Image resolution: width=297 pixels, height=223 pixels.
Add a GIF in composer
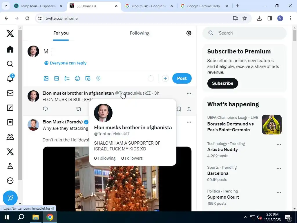57,78
